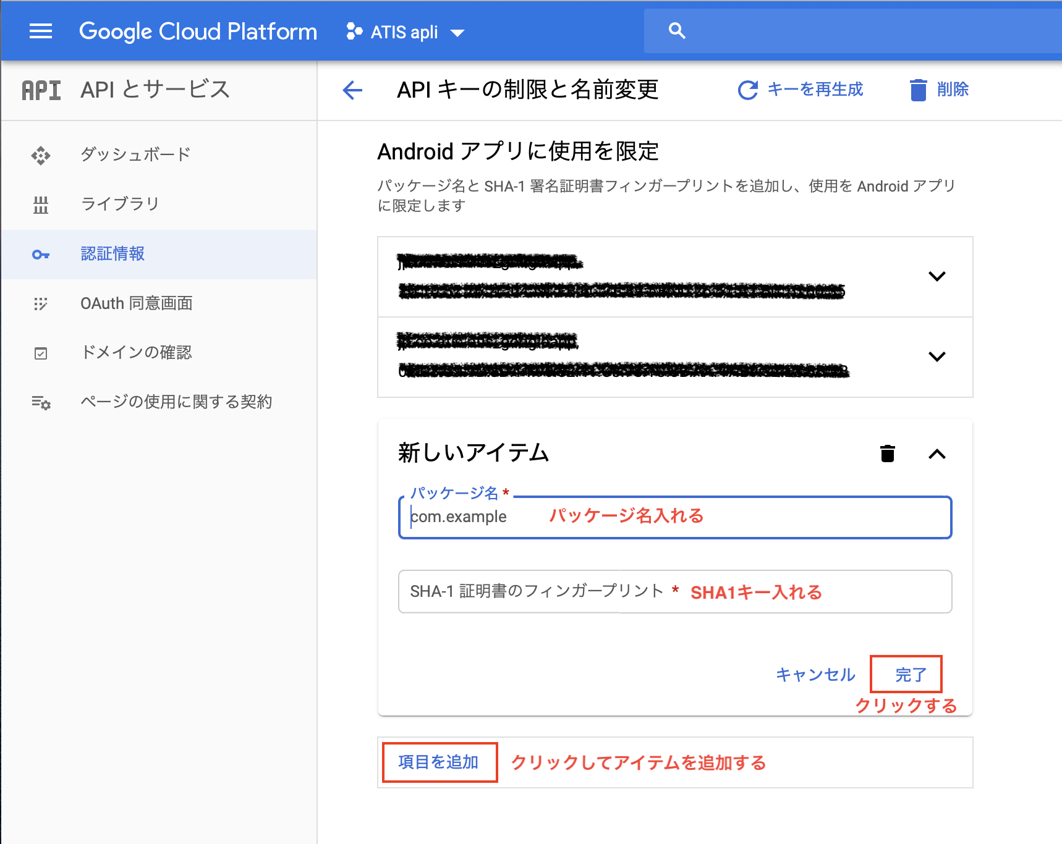Viewport: 1062px width, 844px height.
Task: Expand the second redacted Android app item
Action: (937, 357)
